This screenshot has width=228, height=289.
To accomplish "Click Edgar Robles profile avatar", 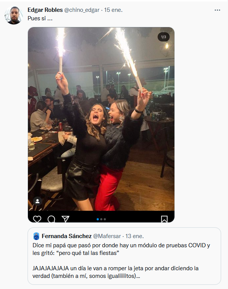I will pyautogui.click(x=13, y=15).
